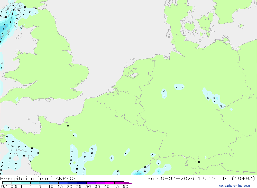
Task: Click the '10' legend scale label
Action: tap(51, 186)
